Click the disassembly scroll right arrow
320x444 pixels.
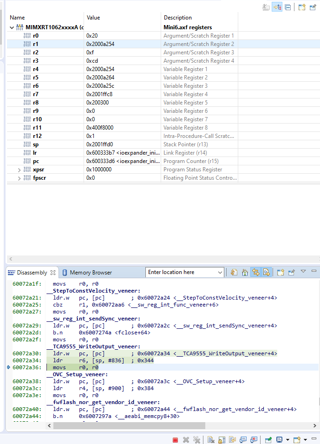coord(314,425)
